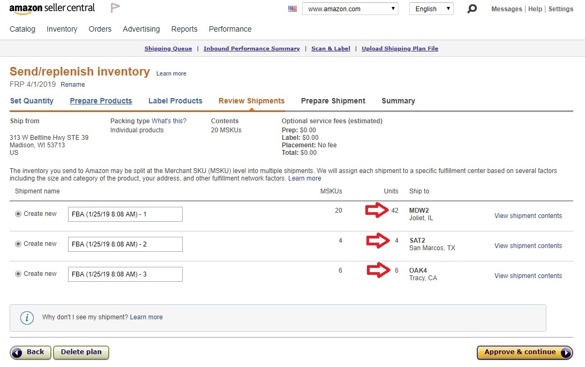Click the Ship to column header
Screen dimensions: 585x367
(419, 191)
